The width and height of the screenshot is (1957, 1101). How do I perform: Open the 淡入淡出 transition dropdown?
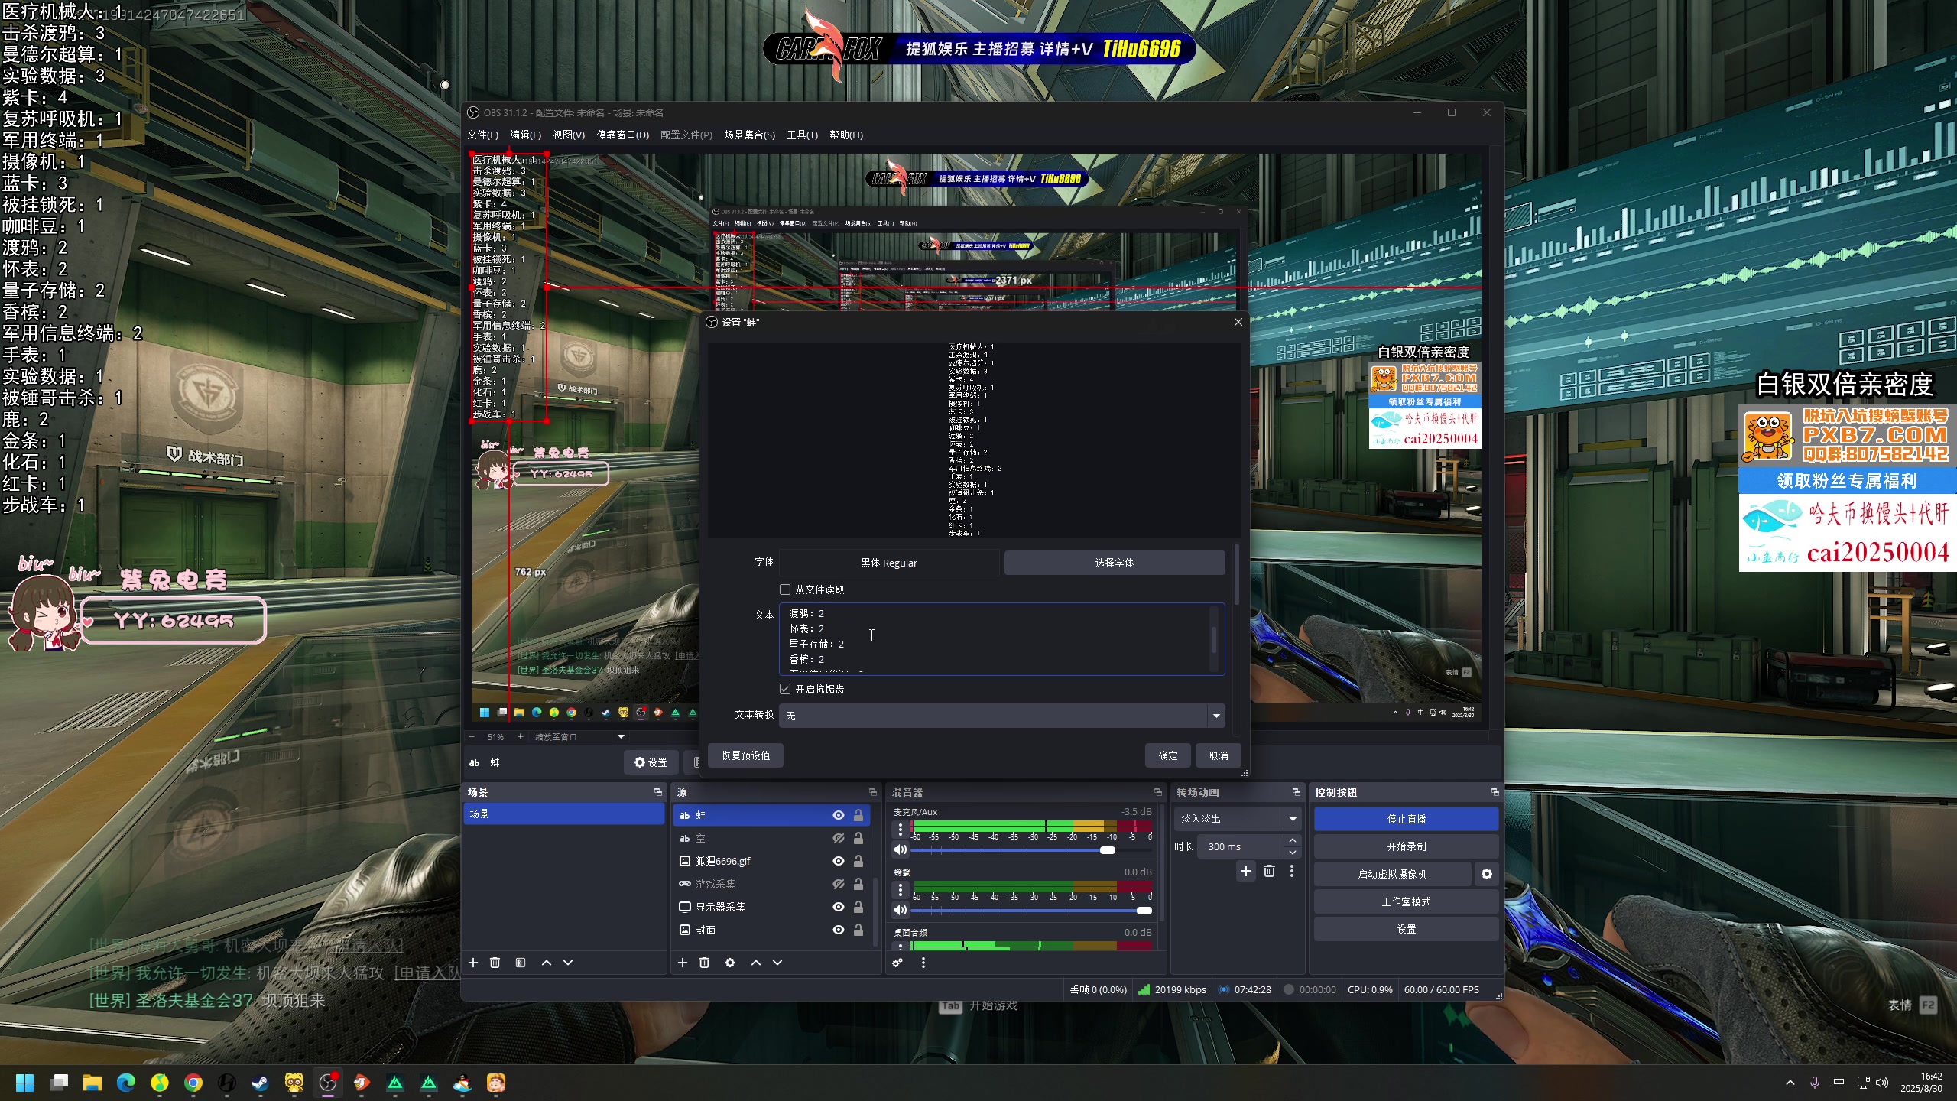tap(1238, 819)
